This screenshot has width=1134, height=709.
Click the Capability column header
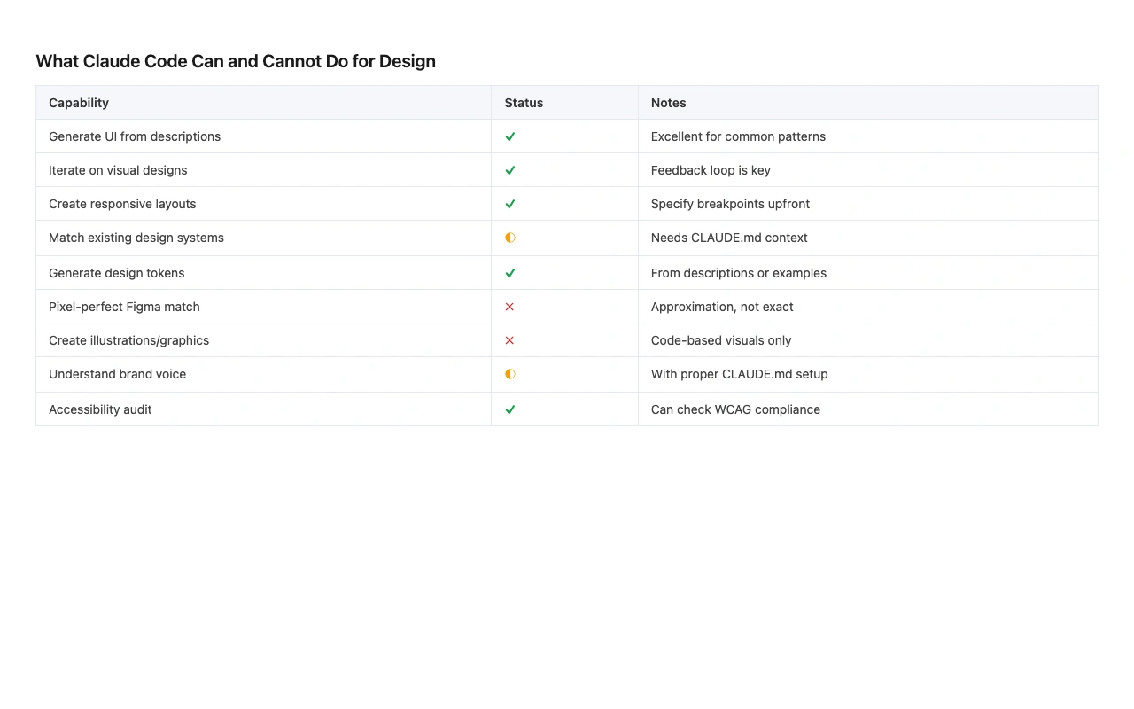point(264,103)
